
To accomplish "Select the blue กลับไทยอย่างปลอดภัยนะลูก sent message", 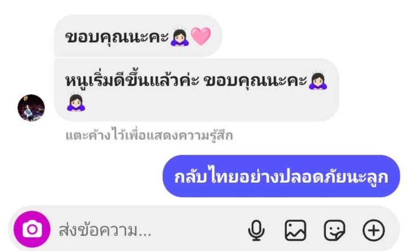I will (281, 176).
